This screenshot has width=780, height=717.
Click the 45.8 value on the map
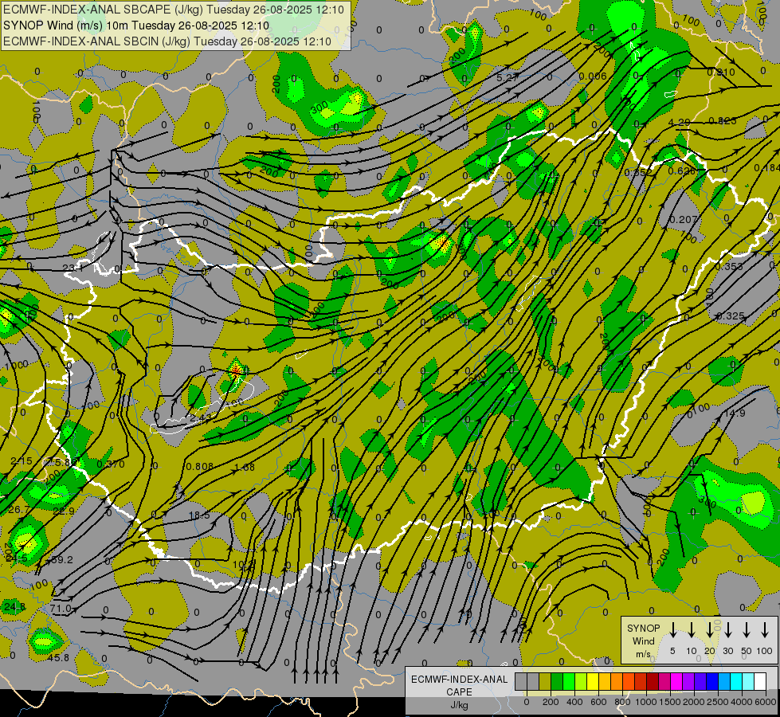pos(58,658)
